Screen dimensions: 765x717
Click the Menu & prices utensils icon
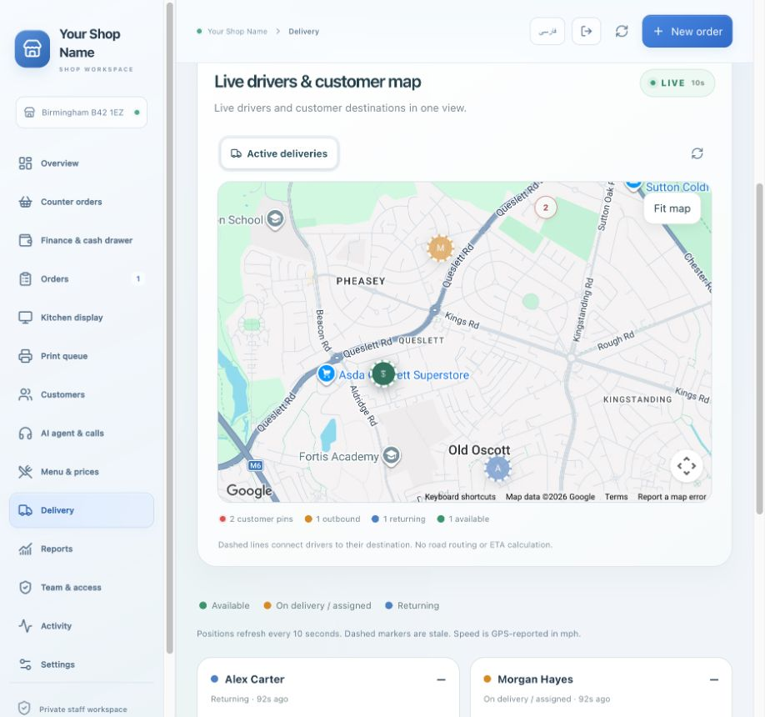[x=25, y=472]
